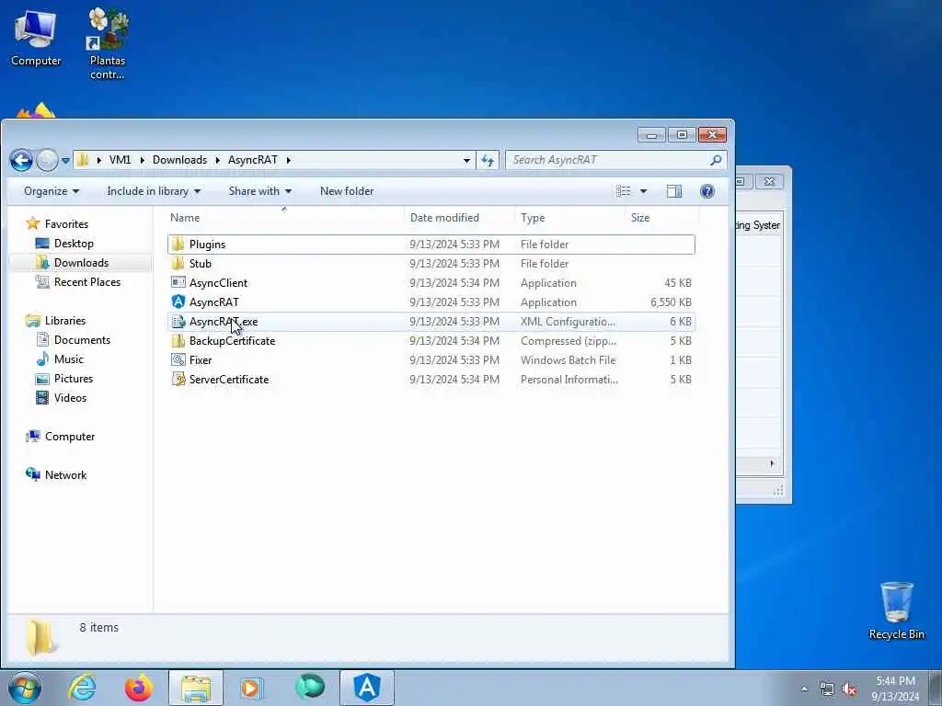Select Desktop in the navigation pane
The image size is (942, 706).
click(74, 243)
